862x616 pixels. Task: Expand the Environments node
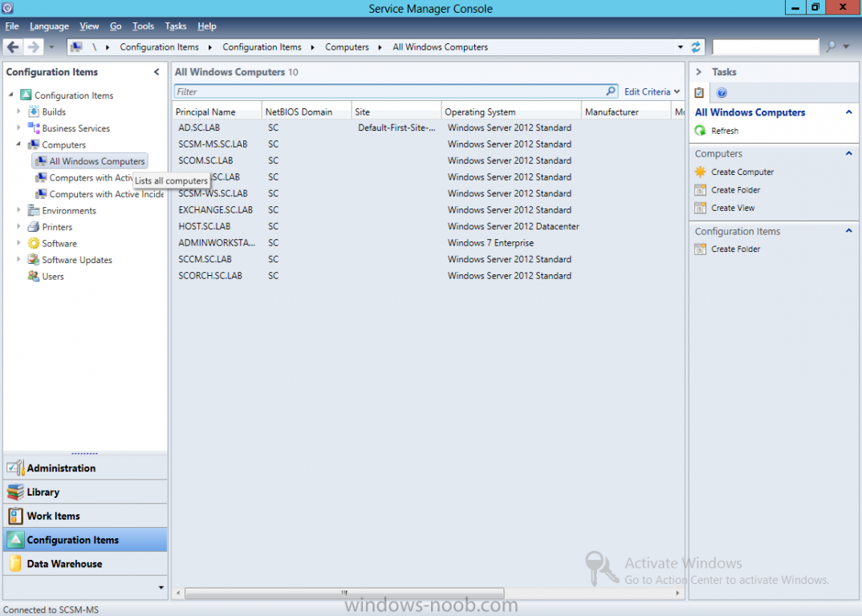(x=18, y=210)
